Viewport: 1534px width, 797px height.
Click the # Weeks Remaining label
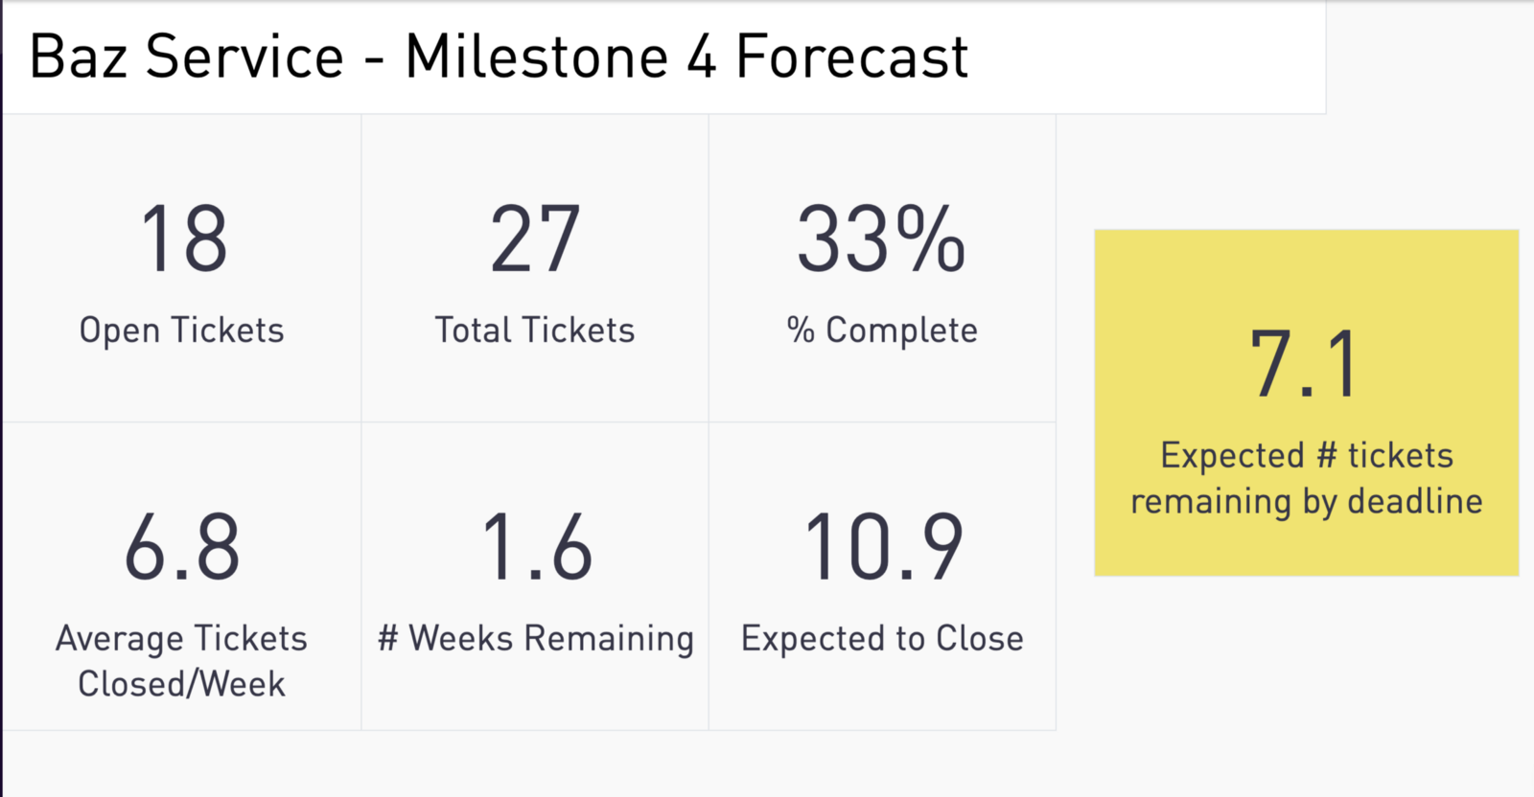535,639
